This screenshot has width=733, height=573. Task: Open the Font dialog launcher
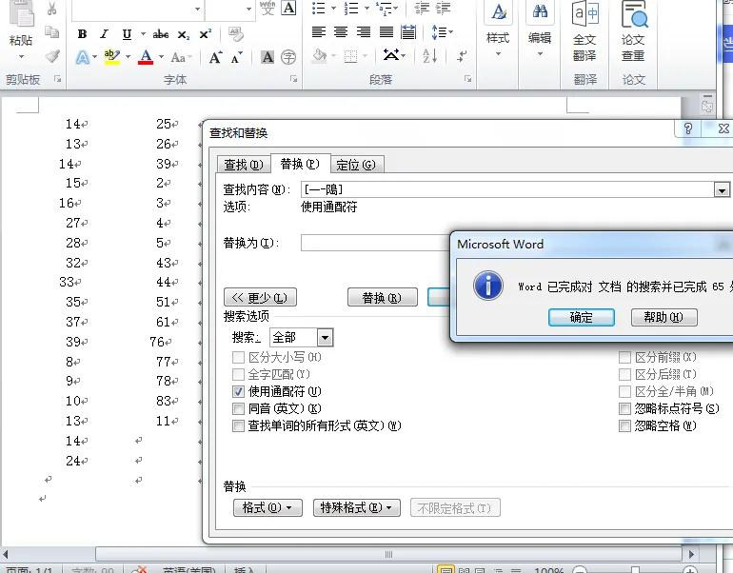(x=293, y=79)
